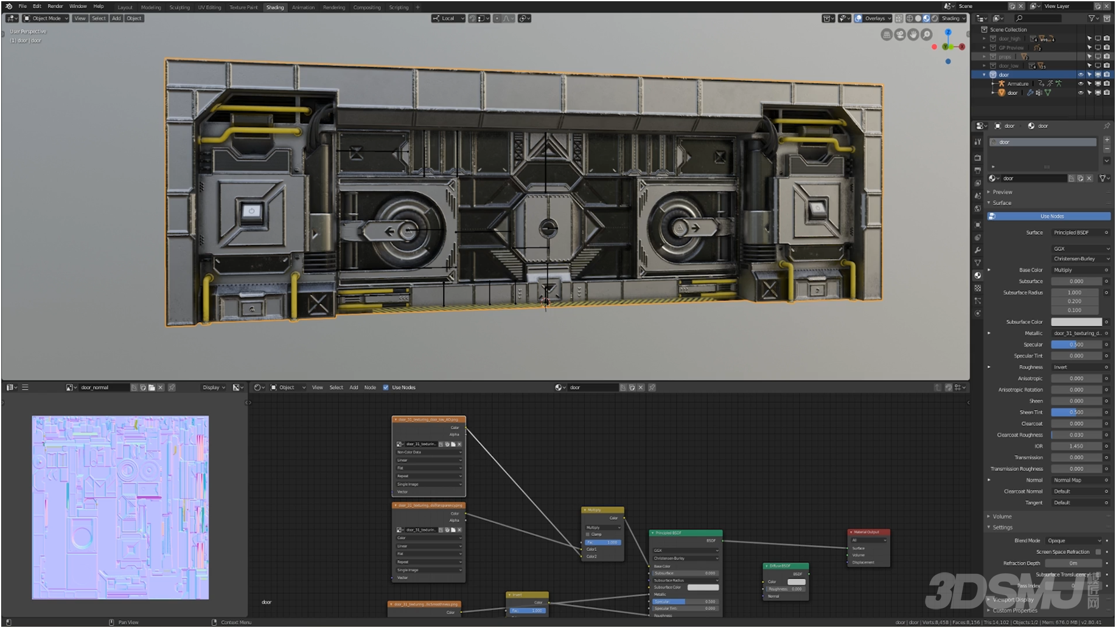Remove material slot with minus button
This screenshot has width=1116, height=628.
[1107, 148]
